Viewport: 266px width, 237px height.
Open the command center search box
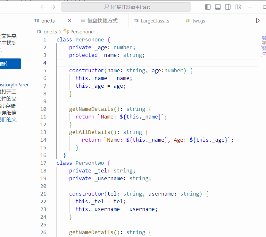126,7
